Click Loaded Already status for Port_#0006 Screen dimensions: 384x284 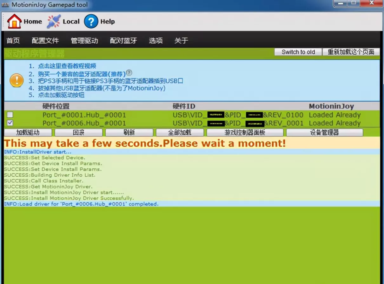tap(335, 123)
